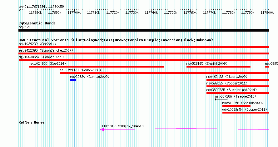
Task: Click the nsv1024950 (Coe2014) variant label
Action: 47,63
